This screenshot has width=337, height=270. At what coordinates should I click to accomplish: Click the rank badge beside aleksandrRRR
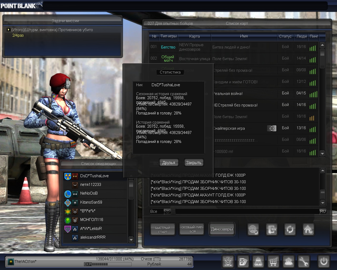75,238
